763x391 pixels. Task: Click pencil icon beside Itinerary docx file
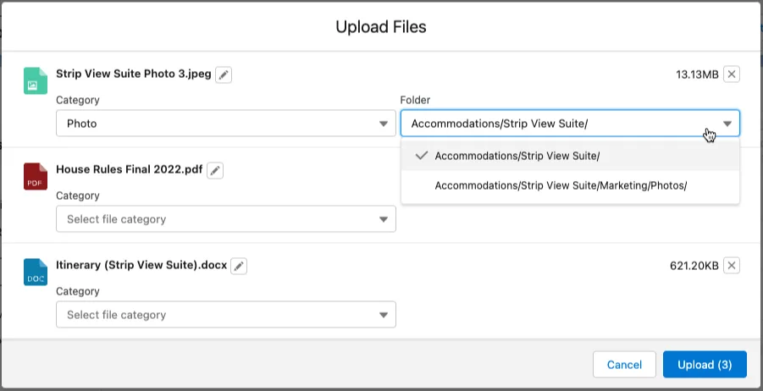click(x=240, y=267)
